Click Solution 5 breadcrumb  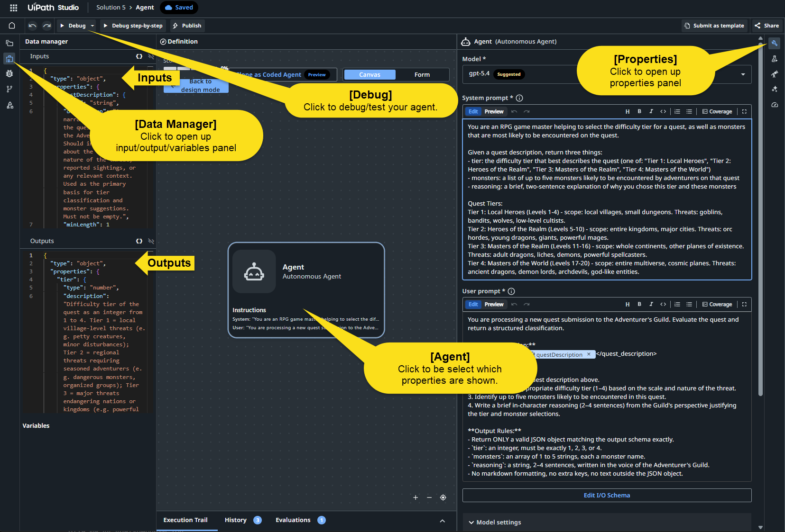click(111, 8)
